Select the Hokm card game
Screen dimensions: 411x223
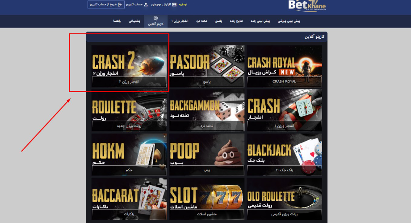click(x=129, y=154)
